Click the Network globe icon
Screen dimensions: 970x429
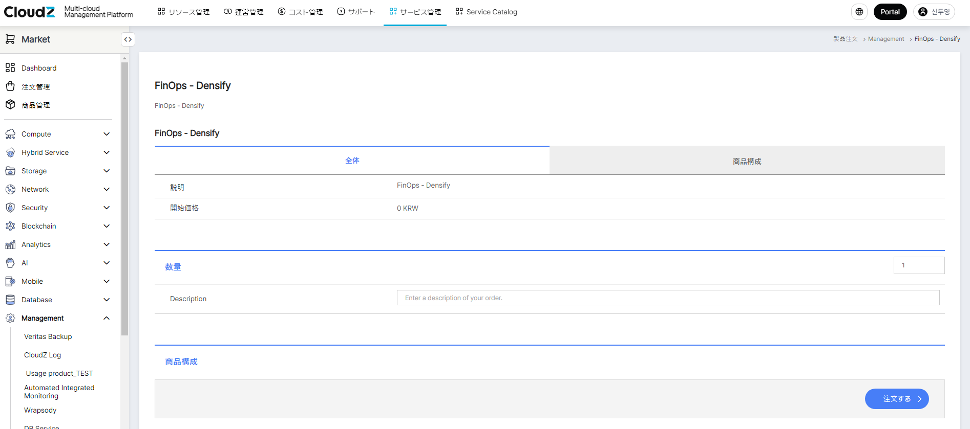point(10,189)
